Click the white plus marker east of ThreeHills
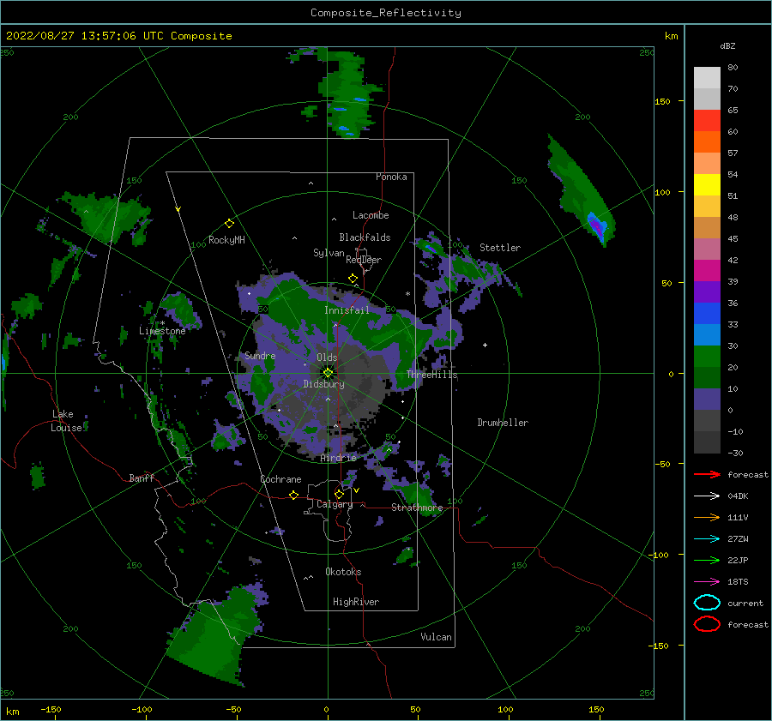 [x=485, y=345]
